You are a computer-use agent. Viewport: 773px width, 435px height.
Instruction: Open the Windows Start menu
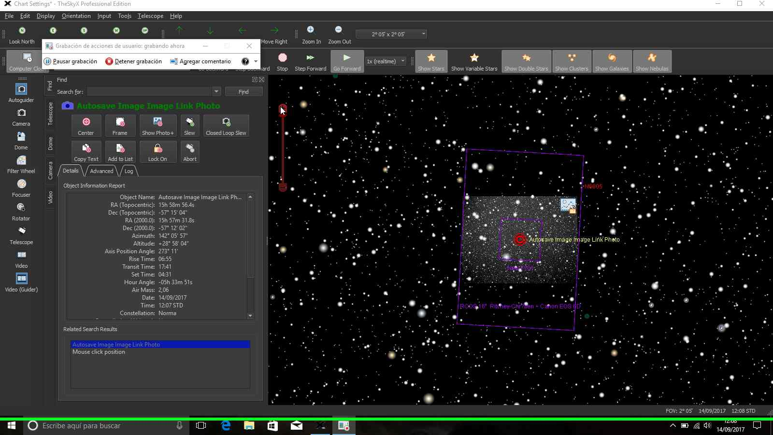12,426
